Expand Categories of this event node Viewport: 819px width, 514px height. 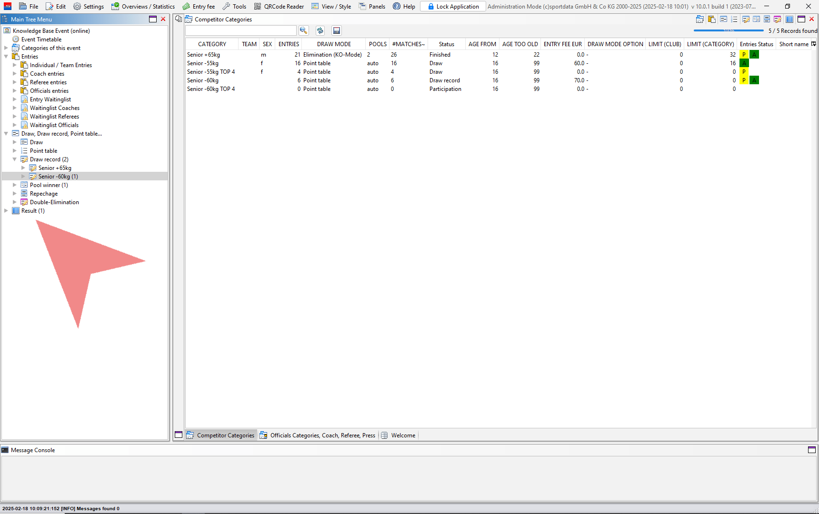click(x=6, y=48)
